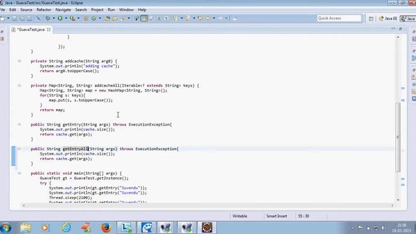Open the Edit menu
The image size is (416, 234).
(12, 10)
